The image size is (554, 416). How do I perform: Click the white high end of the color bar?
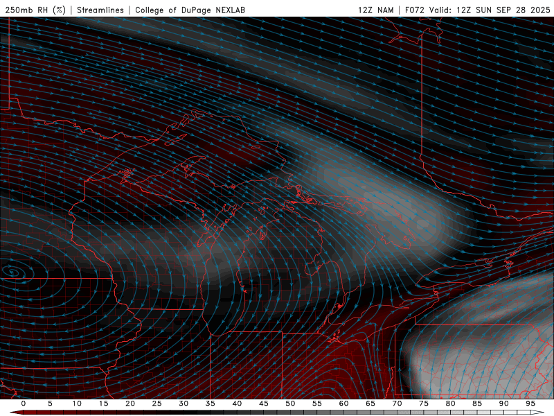[538, 413]
